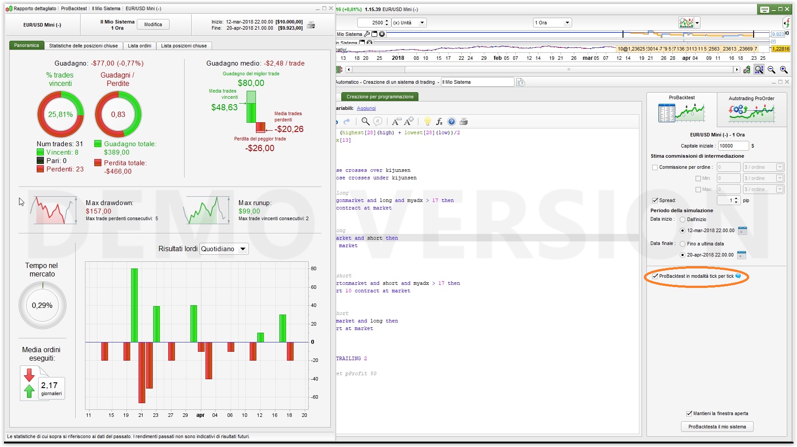797x447 pixels.
Task: Open Commissione per ordine unit dropdown
Action: pos(764,167)
